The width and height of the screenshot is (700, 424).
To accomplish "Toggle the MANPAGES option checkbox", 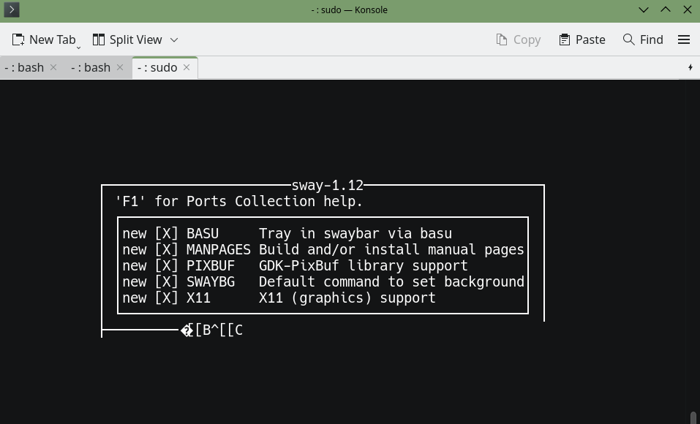I will [x=167, y=249].
